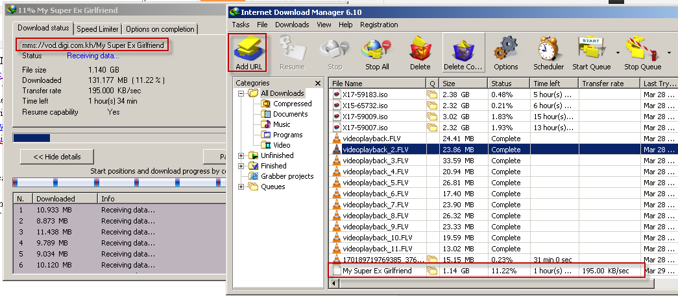678x296 pixels.
Task: Select videoplayback_5.FLV file row
Action: pos(503,183)
